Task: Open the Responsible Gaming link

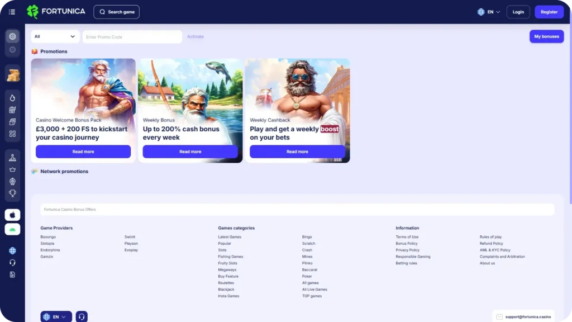Action: (413, 257)
